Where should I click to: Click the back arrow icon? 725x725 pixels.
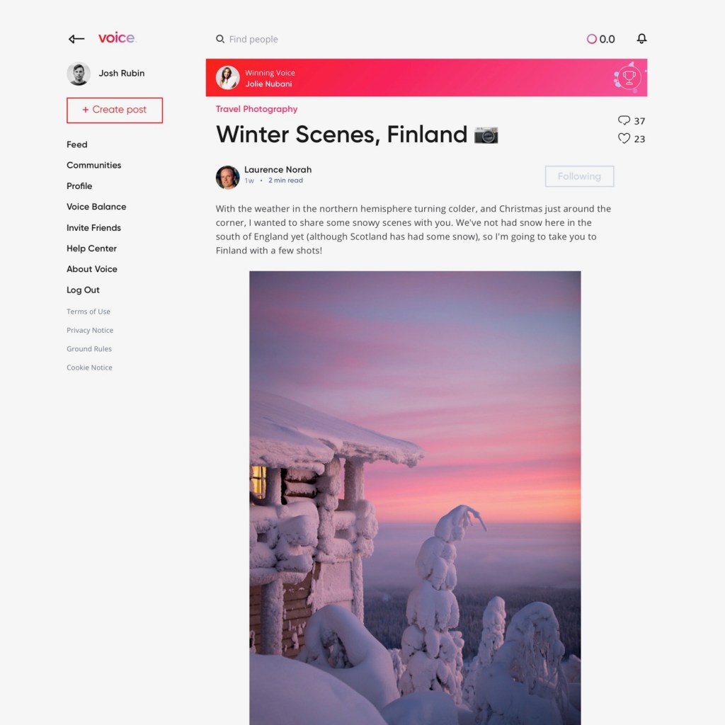(76, 39)
